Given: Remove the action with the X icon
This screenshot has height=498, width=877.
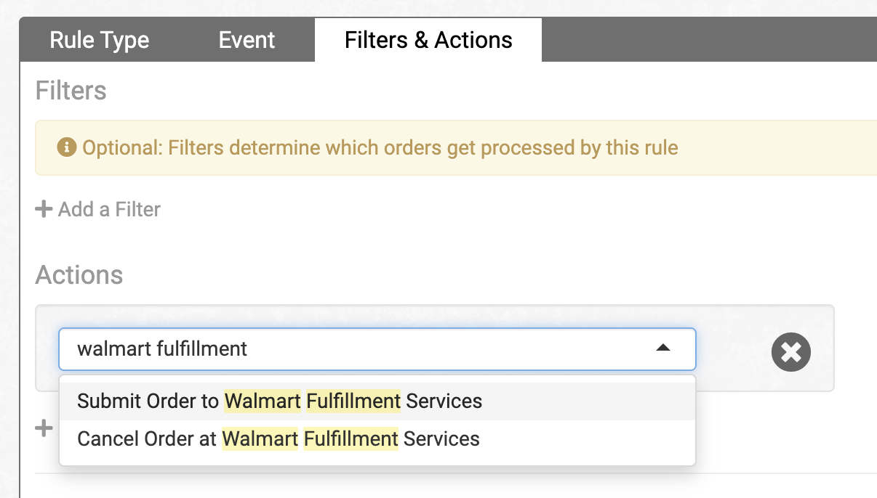Looking at the screenshot, I should click(x=791, y=352).
